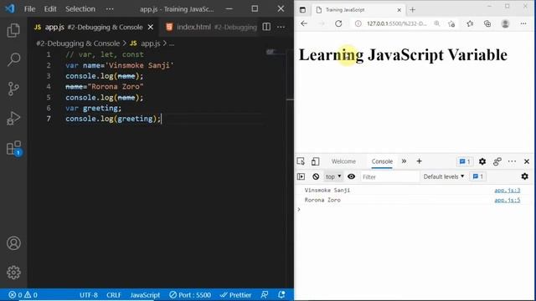The width and height of the screenshot is (536, 301).
Task: Open the VS Code Explorer view
Action: click(13, 30)
